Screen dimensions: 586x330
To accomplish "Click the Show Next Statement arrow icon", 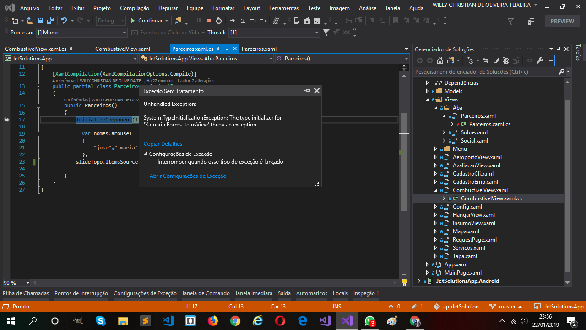I will tap(232, 21).
